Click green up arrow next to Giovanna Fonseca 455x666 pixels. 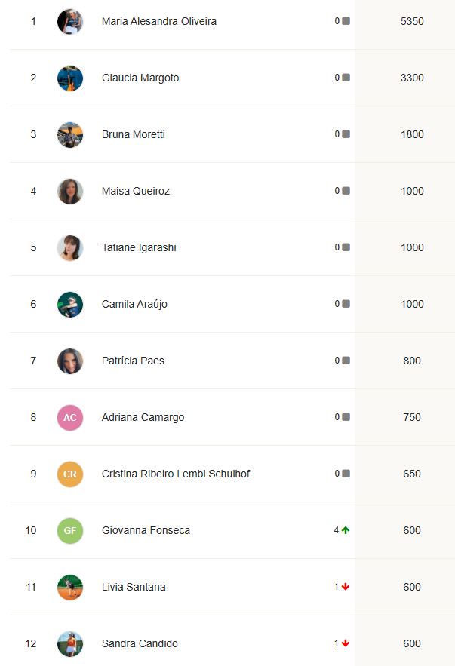pyautogui.click(x=346, y=530)
